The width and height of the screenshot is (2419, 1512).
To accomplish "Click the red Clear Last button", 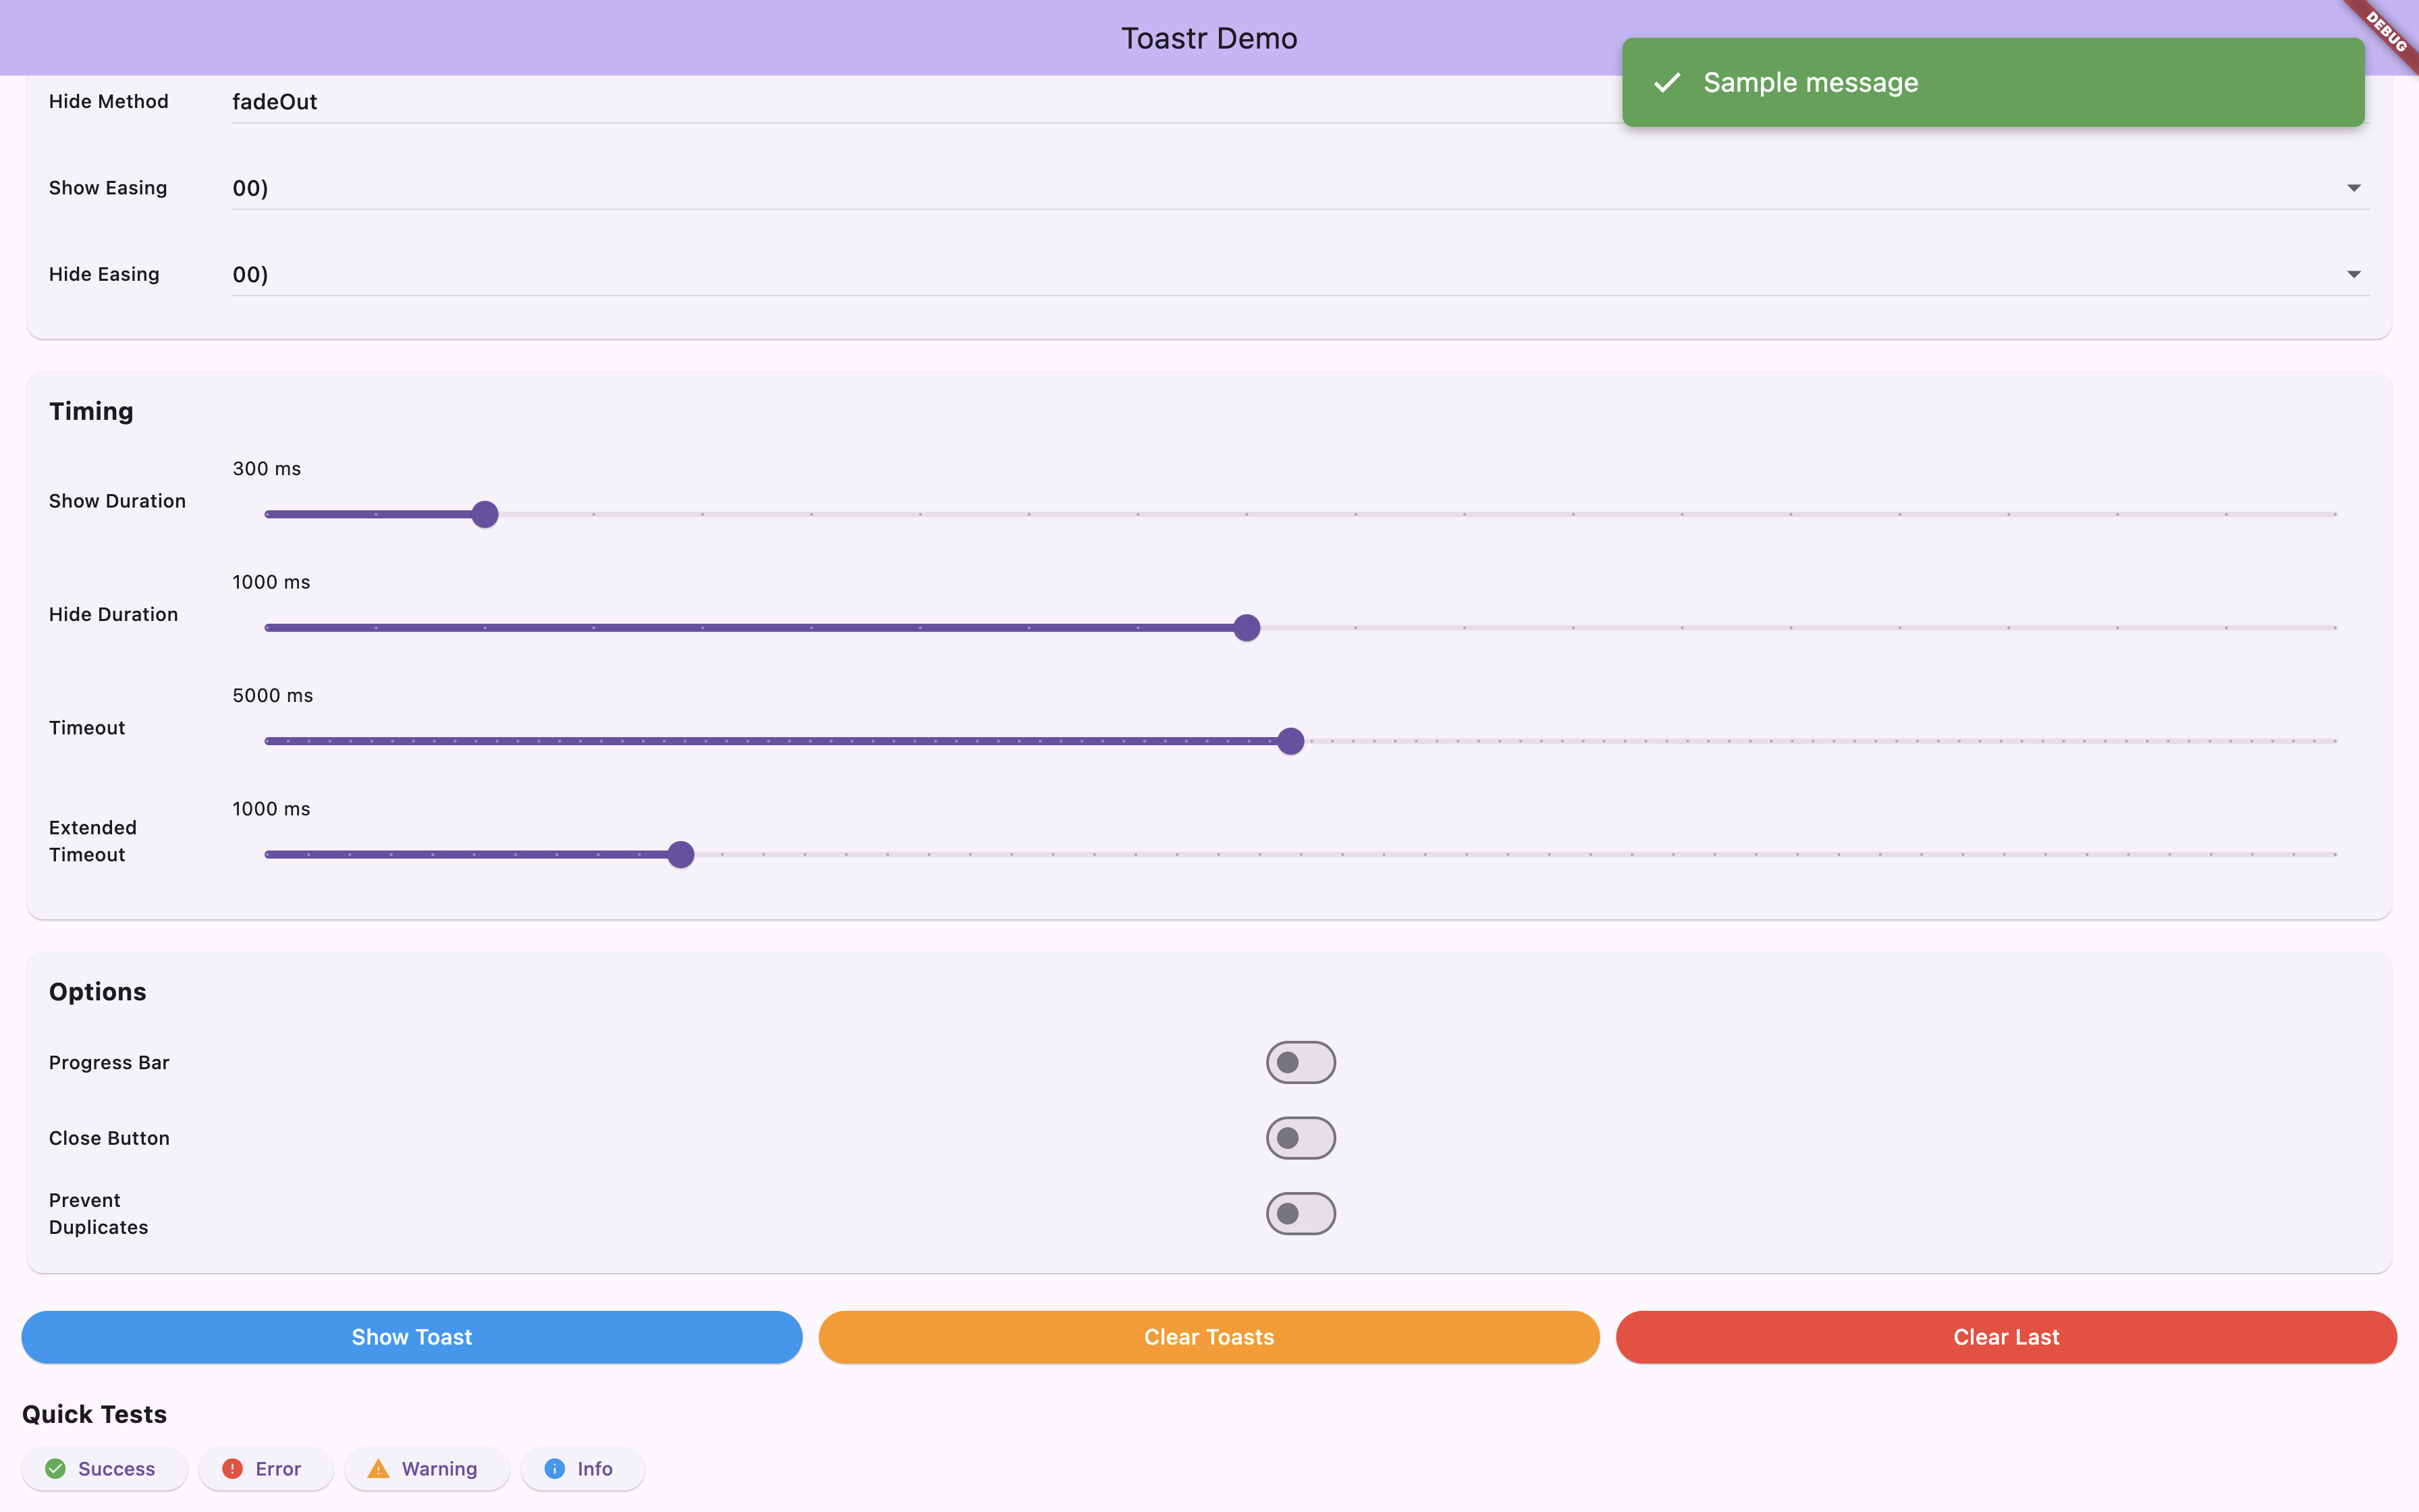I will (2005, 1337).
